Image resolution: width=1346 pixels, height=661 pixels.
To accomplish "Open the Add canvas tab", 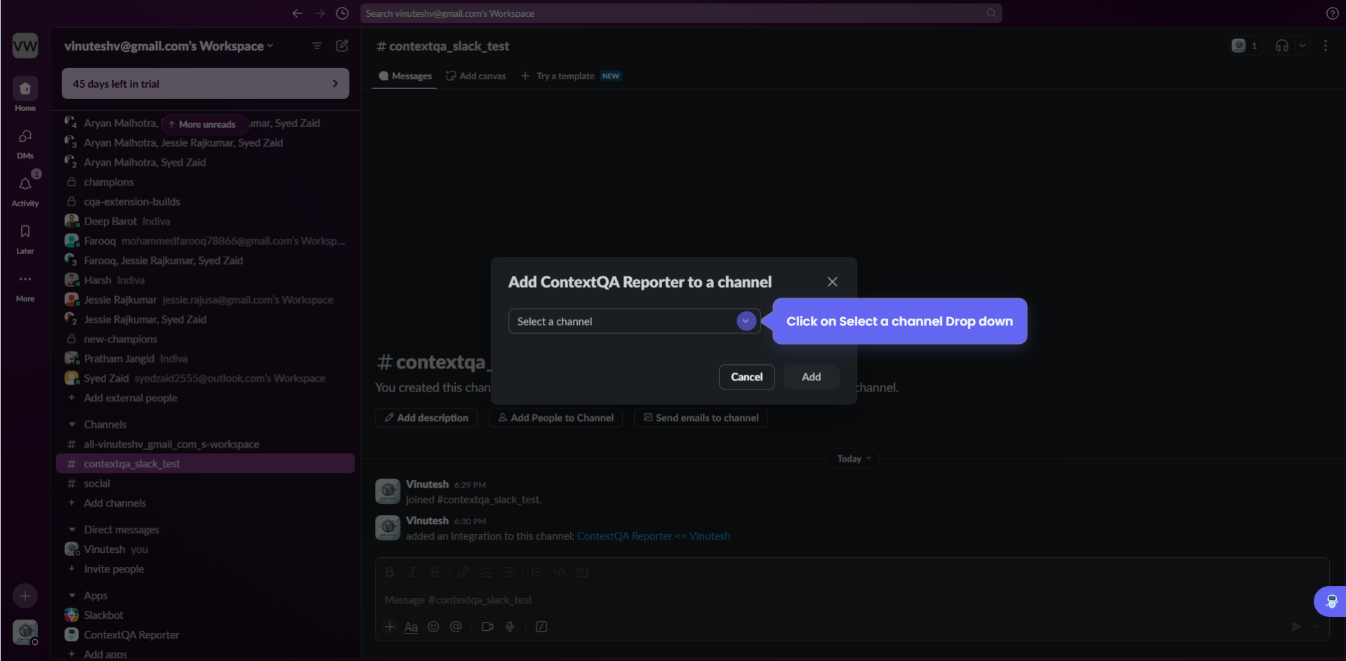I will (x=476, y=76).
